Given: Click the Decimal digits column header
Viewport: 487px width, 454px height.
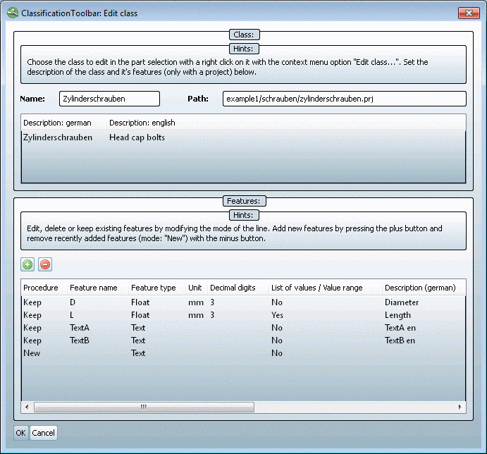Looking at the screenshot, I should (x=238, y=288).
